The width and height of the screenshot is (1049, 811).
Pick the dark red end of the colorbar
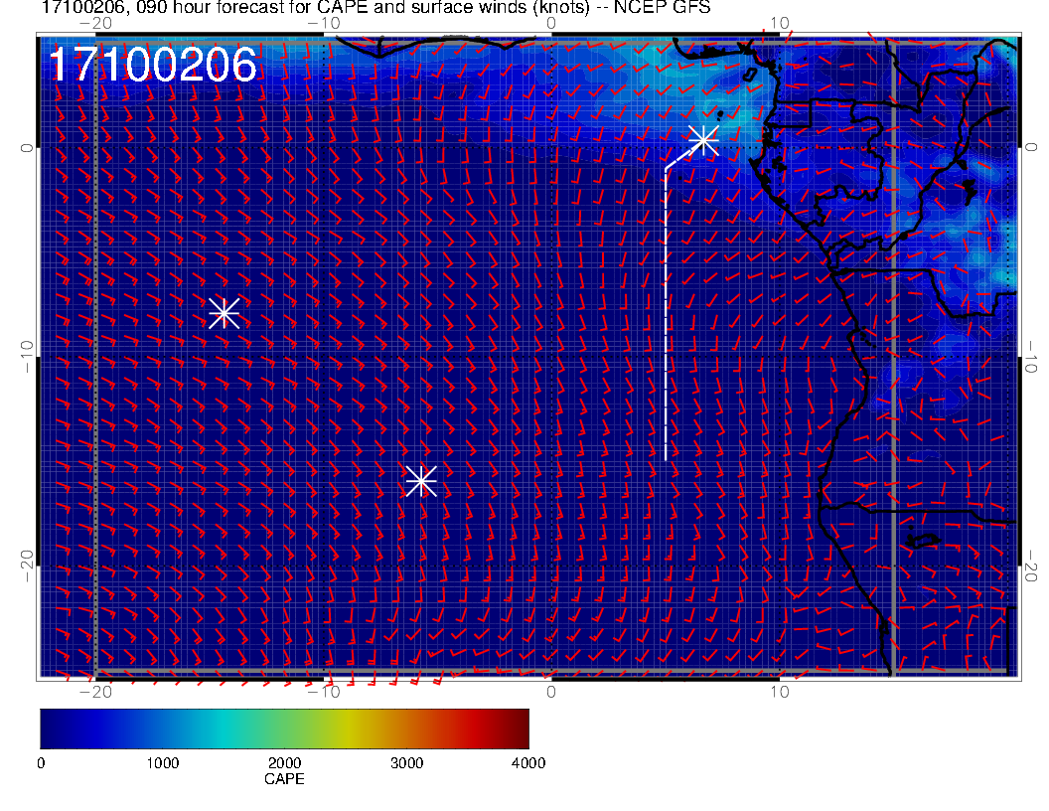(521, 729)
